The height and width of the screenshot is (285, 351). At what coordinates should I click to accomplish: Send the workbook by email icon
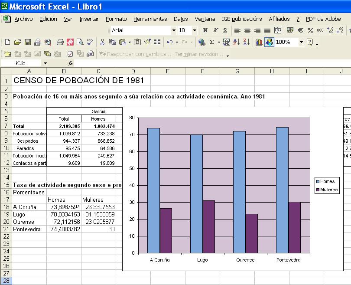pos(38,42)
